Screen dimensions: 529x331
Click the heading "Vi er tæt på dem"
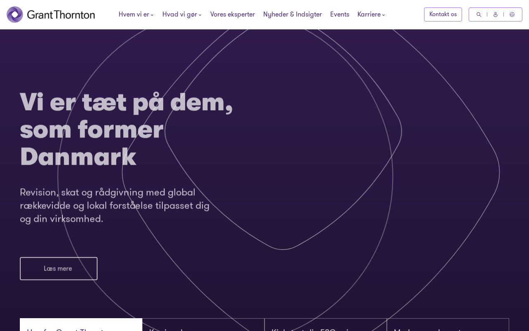pos(126,129)
